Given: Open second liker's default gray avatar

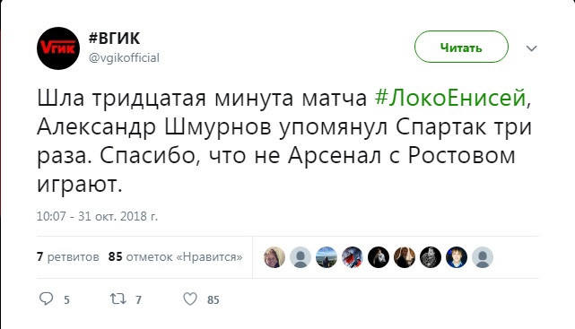Looking at the screenshot, I should [301, 257].
